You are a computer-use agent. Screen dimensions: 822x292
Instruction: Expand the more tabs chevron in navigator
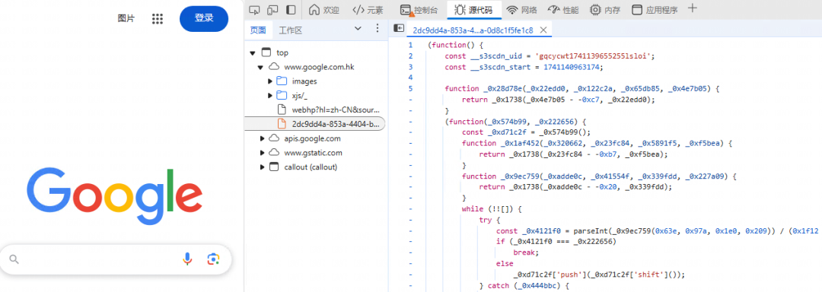click(x=358, y=29)
